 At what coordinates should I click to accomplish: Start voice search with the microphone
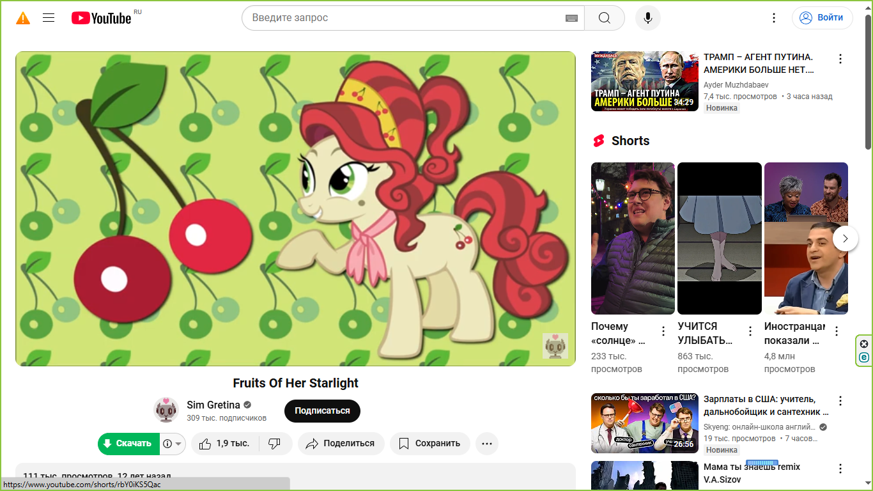(648, 18)
